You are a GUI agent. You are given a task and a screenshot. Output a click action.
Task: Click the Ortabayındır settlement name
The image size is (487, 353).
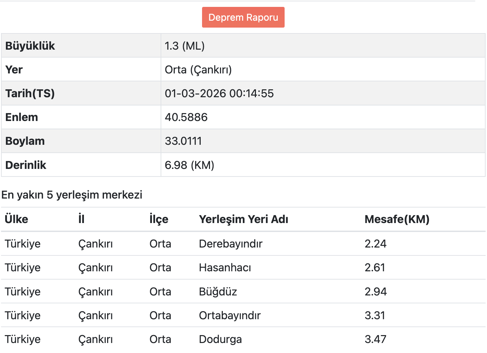point(230,315)
